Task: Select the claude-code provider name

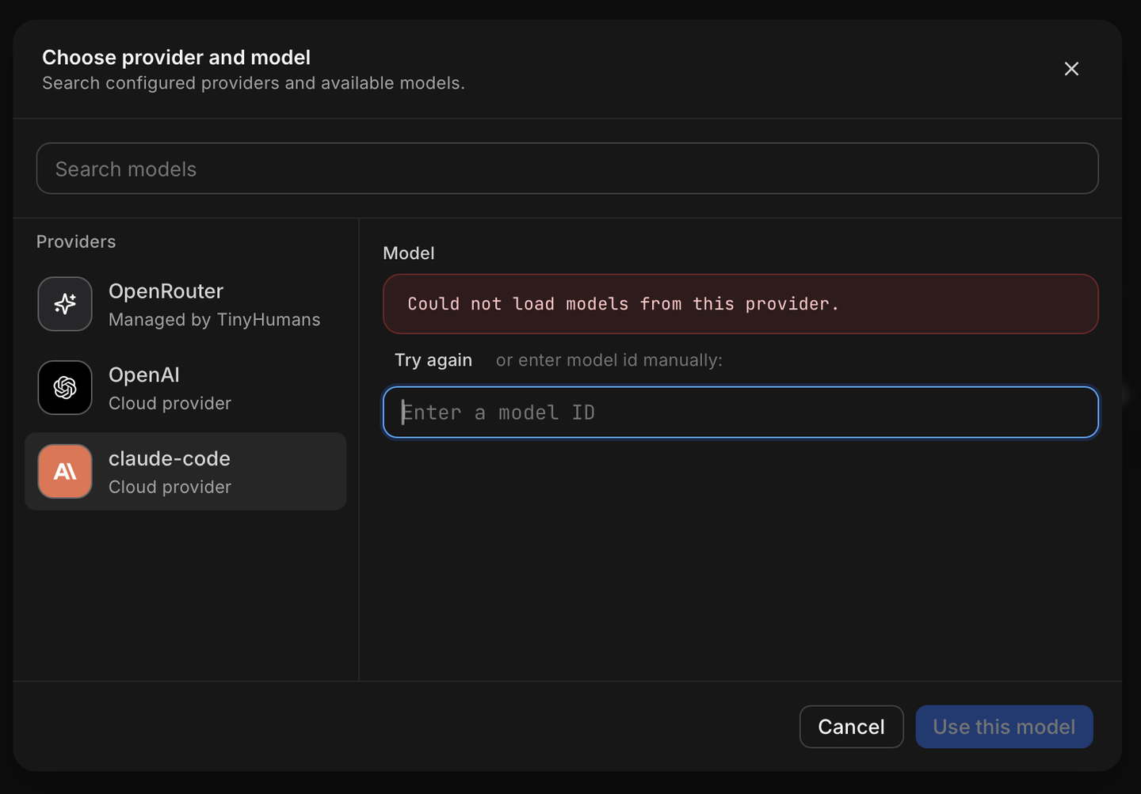Action: click(x=170, y=459)
